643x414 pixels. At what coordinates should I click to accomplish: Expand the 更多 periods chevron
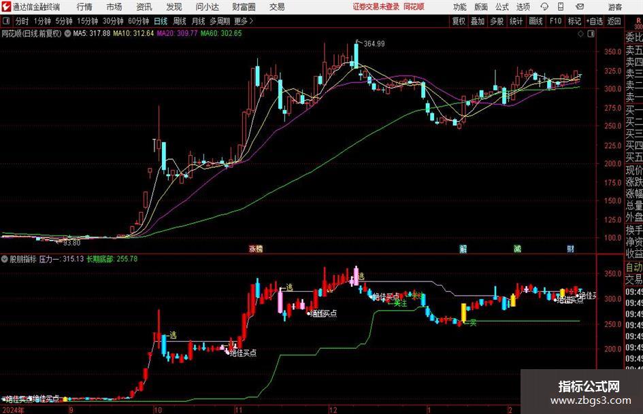[x=244, y=21]
